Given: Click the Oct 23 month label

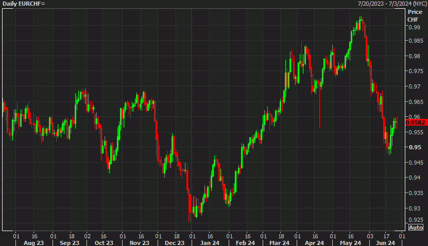Looking at the screenshot, I should (104, 243).
